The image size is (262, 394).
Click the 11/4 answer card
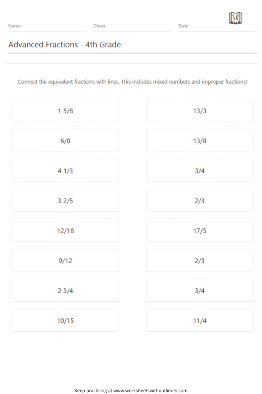199,321
